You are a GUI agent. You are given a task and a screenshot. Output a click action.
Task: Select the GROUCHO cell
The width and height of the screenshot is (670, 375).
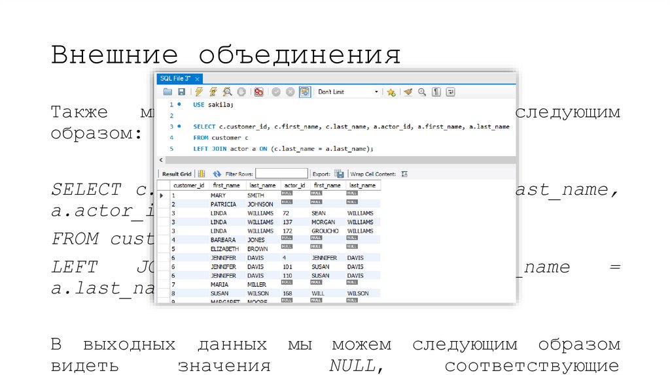click(x=325, y=231)
